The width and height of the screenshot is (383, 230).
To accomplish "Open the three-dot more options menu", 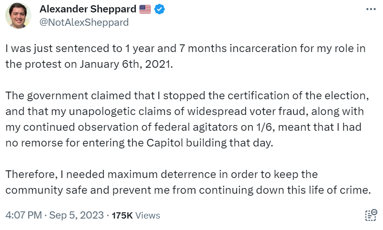I will [370, 9].
